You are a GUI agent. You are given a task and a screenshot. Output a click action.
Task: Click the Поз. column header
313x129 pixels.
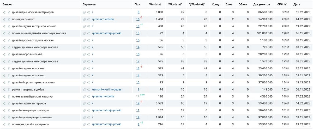pos(137,4)
